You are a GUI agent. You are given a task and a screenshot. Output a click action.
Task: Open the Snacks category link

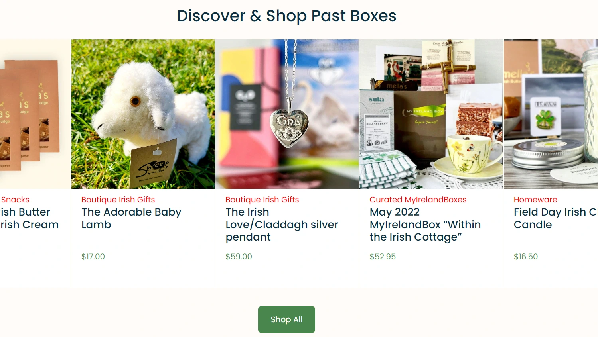[x=15, y=200]
